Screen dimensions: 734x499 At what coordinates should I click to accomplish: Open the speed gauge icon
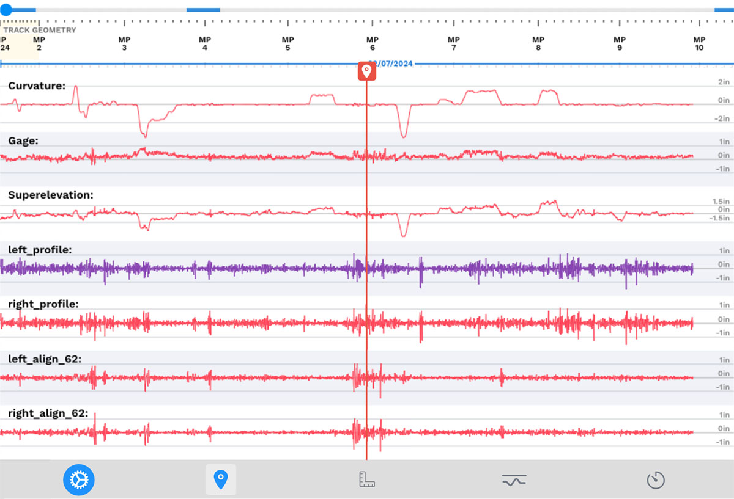pos(656,480)
